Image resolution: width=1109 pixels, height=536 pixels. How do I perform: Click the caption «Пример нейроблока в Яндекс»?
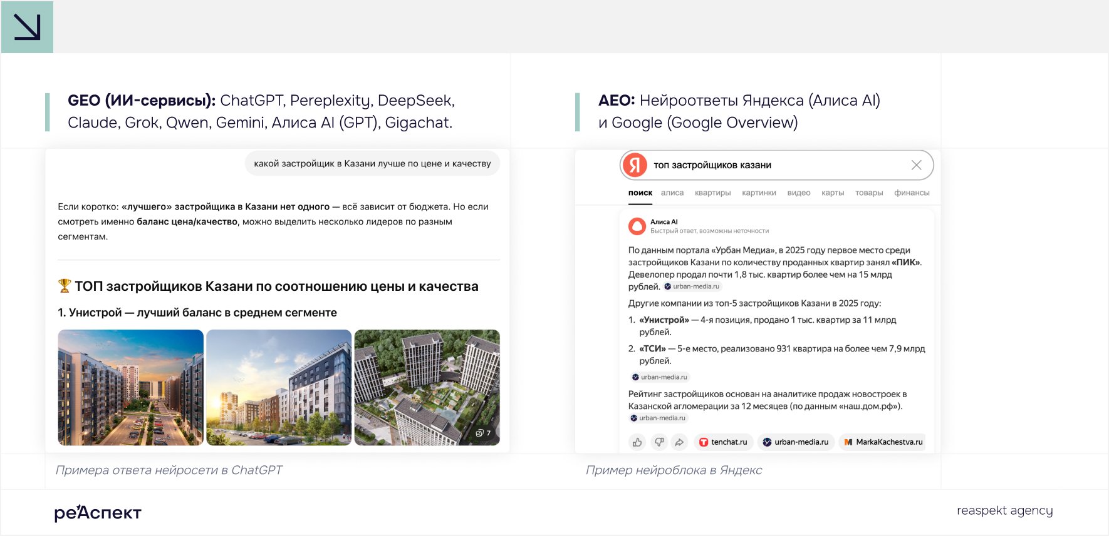pos(674,470)
